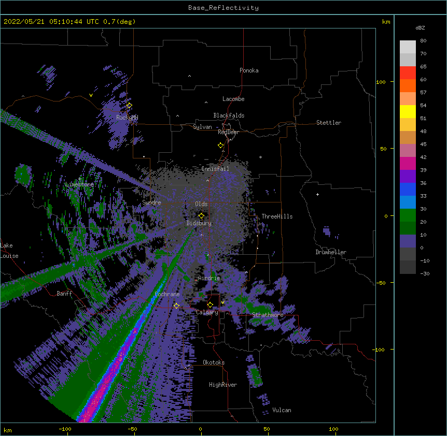Click the RockyMH label
The height and width of the screenshot is (436, 447).
tap(127, 118)
